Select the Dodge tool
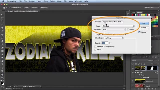The image size is (160, 90). tap(2, 57)
